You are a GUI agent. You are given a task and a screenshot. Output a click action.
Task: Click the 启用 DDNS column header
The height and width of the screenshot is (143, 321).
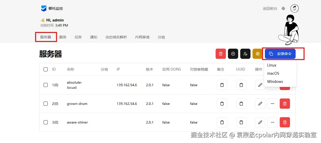point(172,69)
